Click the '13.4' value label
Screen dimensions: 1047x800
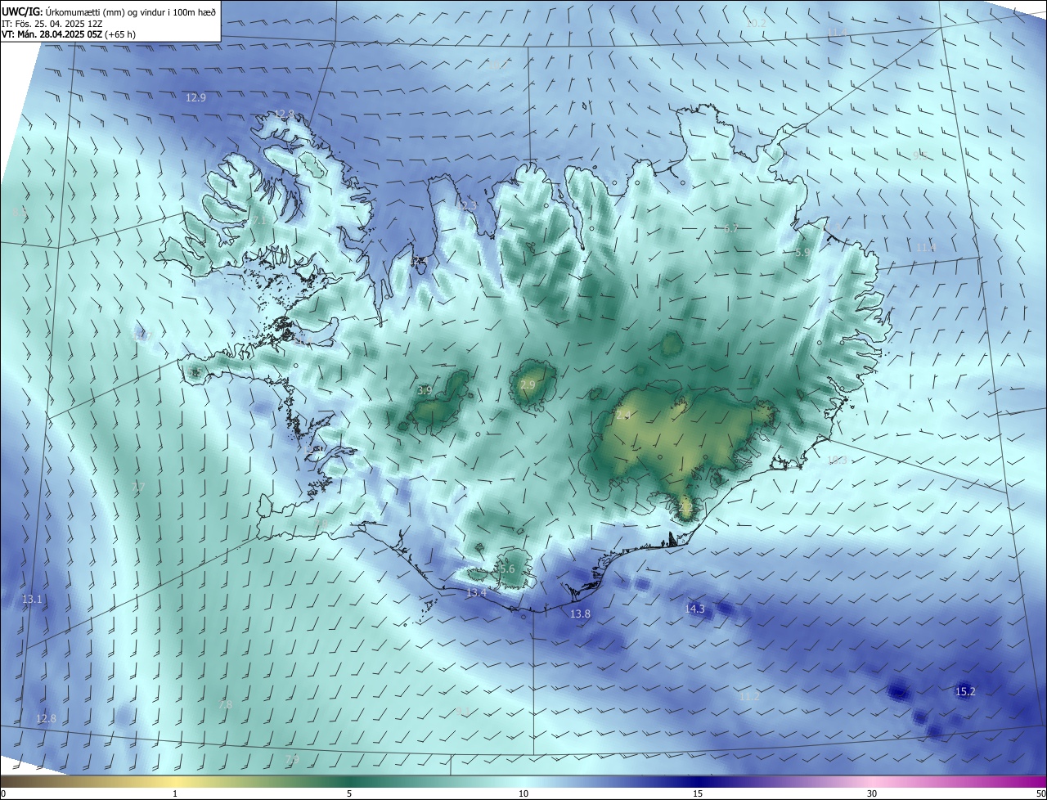[x=476, y=593]
